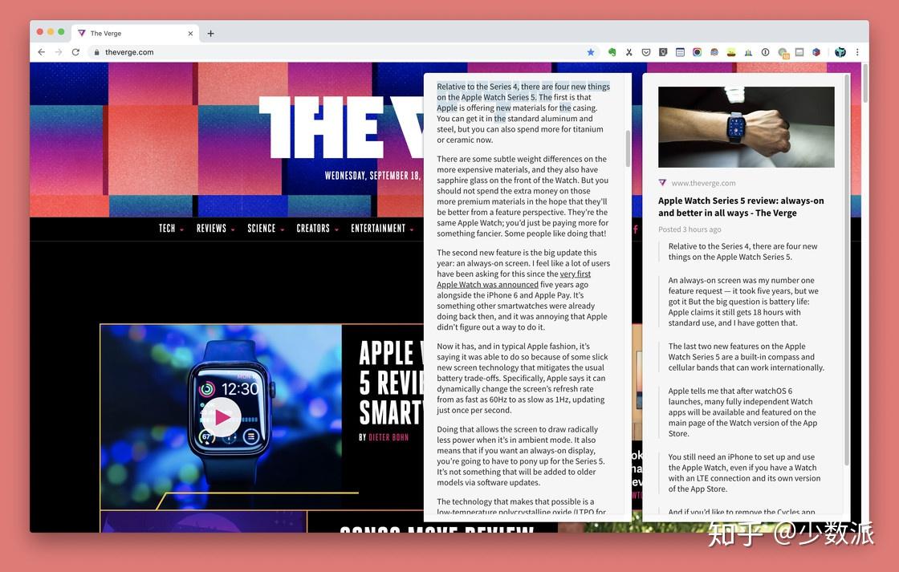The width and height of the screenshot is (899, 572).
Task: Click paragraph 'There are some subtle weight differences'
Action: (523, 196)
